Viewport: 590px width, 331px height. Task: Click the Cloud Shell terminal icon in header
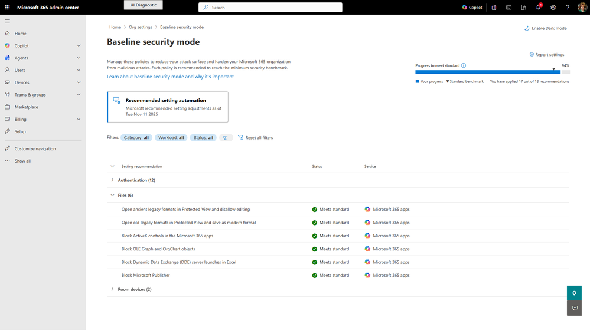point(508,7)
